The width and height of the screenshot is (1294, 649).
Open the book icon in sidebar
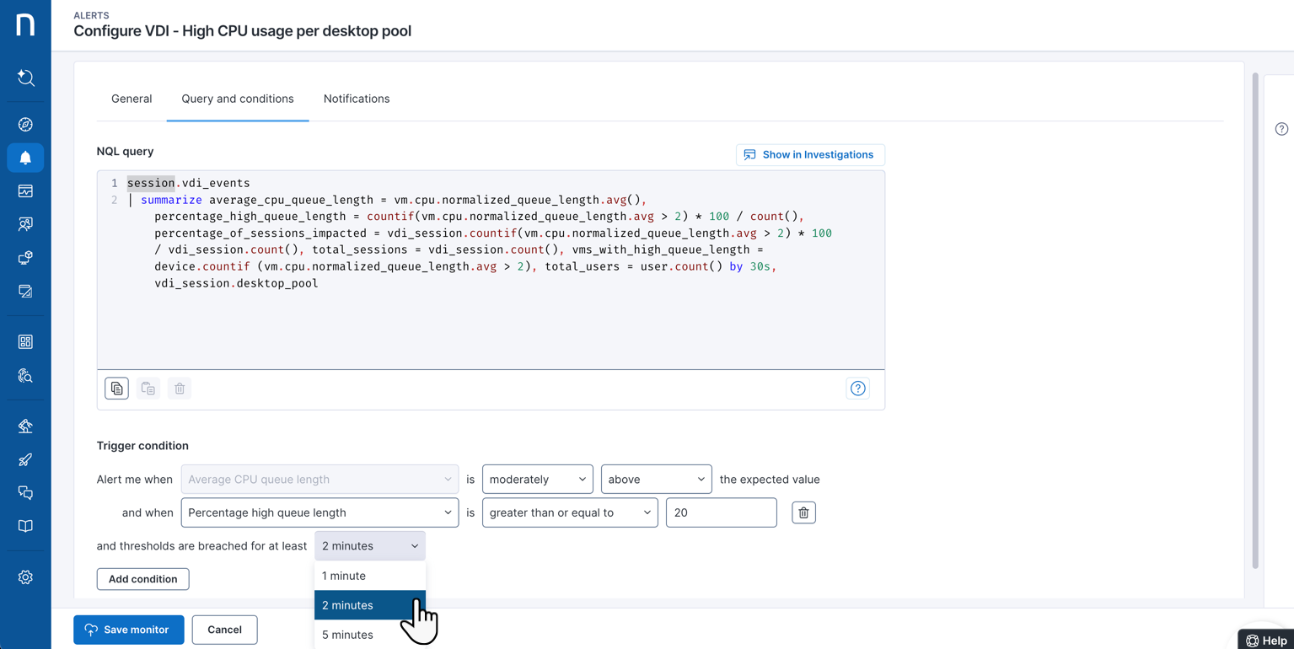point(25,526)
